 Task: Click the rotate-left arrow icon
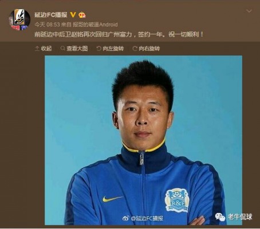(99, 49)
